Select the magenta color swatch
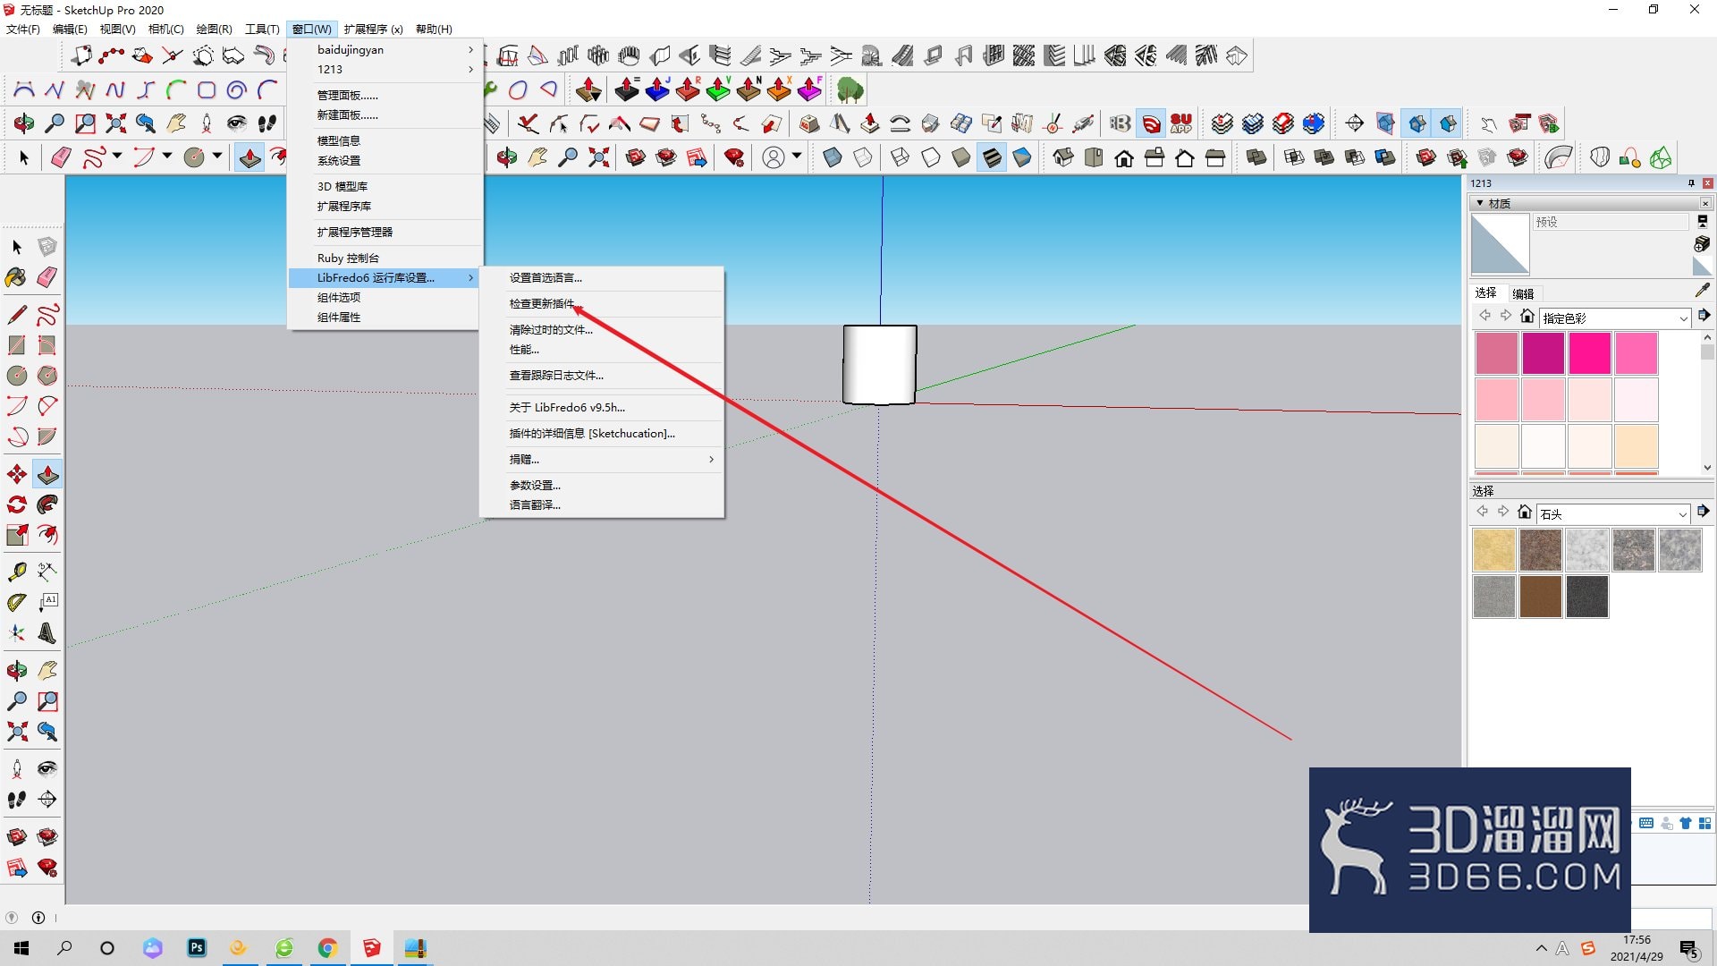This screenshot has width=1717, height=966. pos(1543,353)
